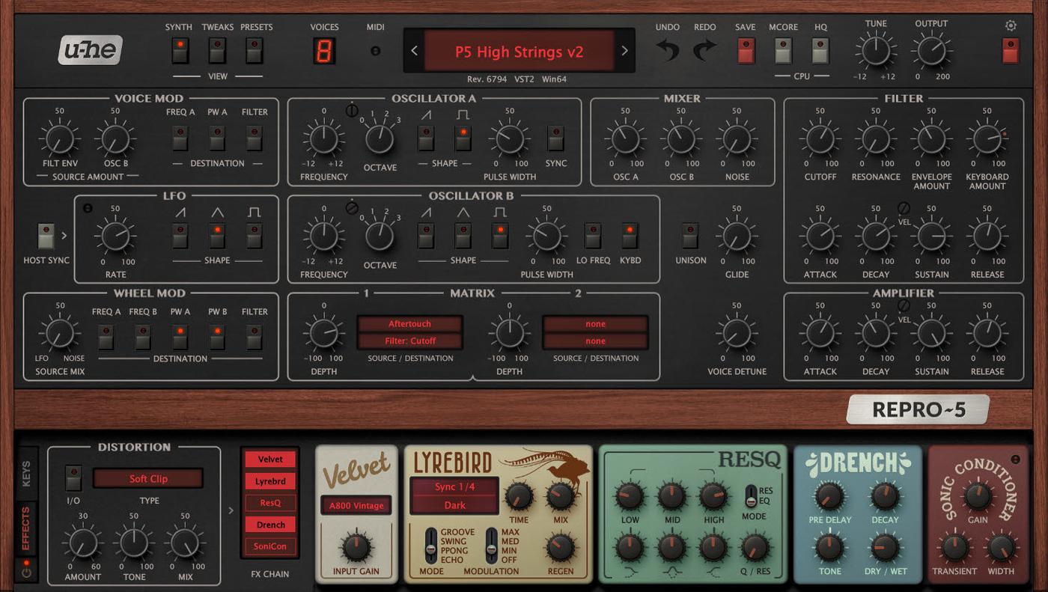This screenshot has height=592, width=1048.
Task: Click the MIDI activity indicator
Action: click(x=375, y=51)
